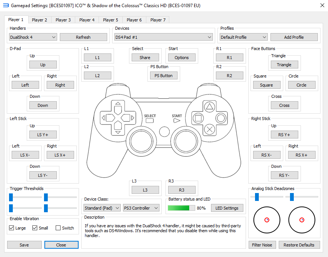Click the top-right trigger threshold slider
Image resolution: width=328 pixels, height=257 pixels.
(60, 197)
